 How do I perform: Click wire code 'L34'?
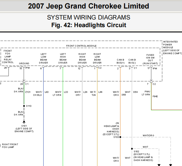pos(85,92)
